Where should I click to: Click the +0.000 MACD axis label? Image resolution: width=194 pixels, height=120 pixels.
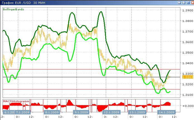[186, 106]
